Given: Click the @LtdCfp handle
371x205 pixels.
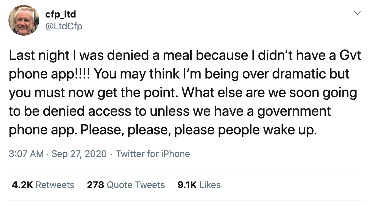Looking at the screenshot, I should [64, 26].
